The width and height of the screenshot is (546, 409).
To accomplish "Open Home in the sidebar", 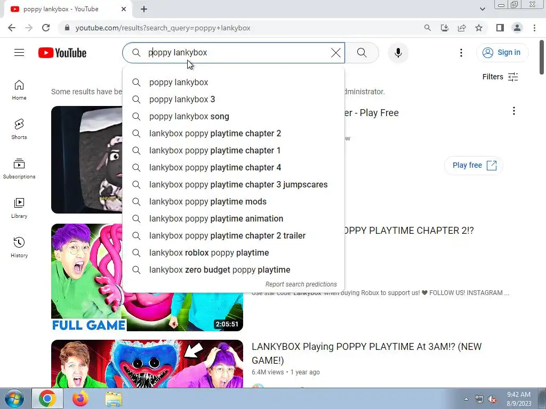I will click(19, 90).
